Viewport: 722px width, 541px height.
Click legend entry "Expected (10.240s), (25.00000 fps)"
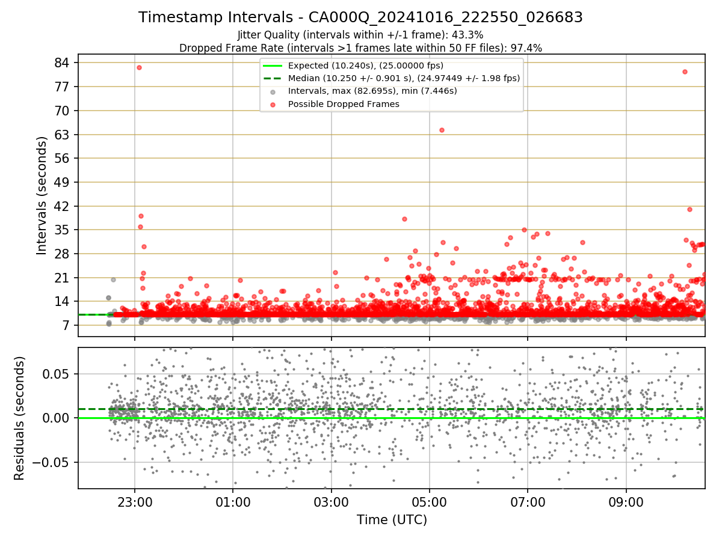click(366, 66)
